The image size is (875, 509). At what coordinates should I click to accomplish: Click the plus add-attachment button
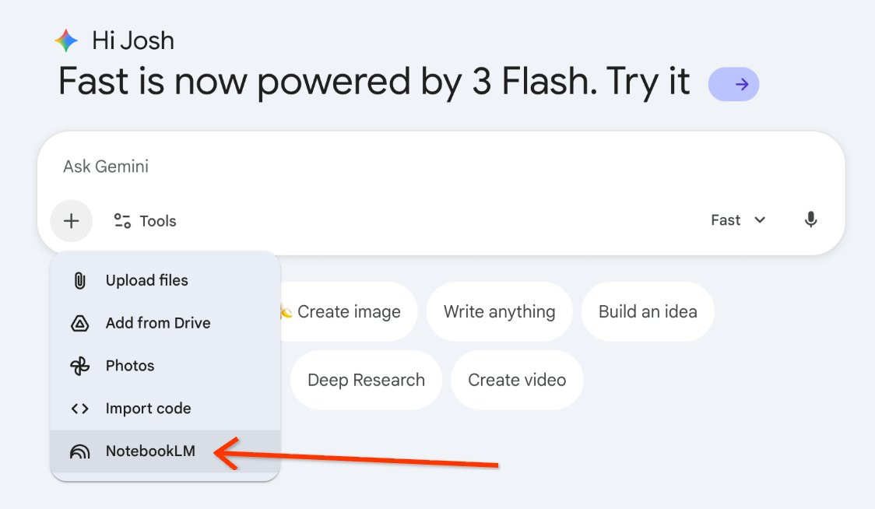pos(72,221)
